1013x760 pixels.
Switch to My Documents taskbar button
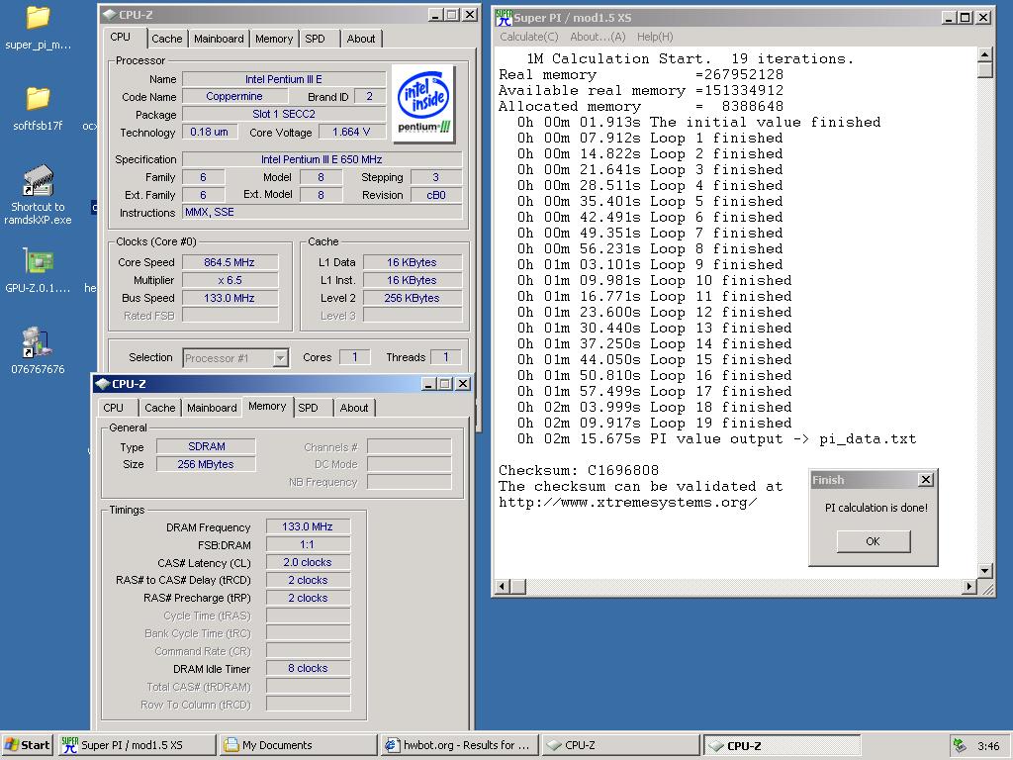(299, 745)
